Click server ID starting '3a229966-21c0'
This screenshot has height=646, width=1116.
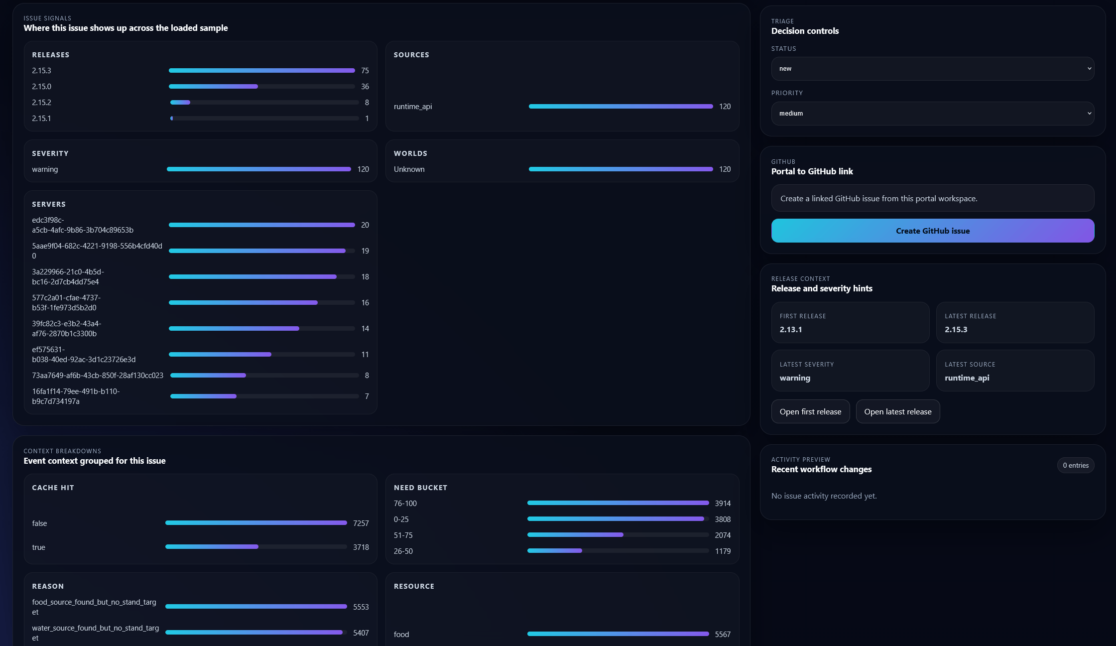68,277
